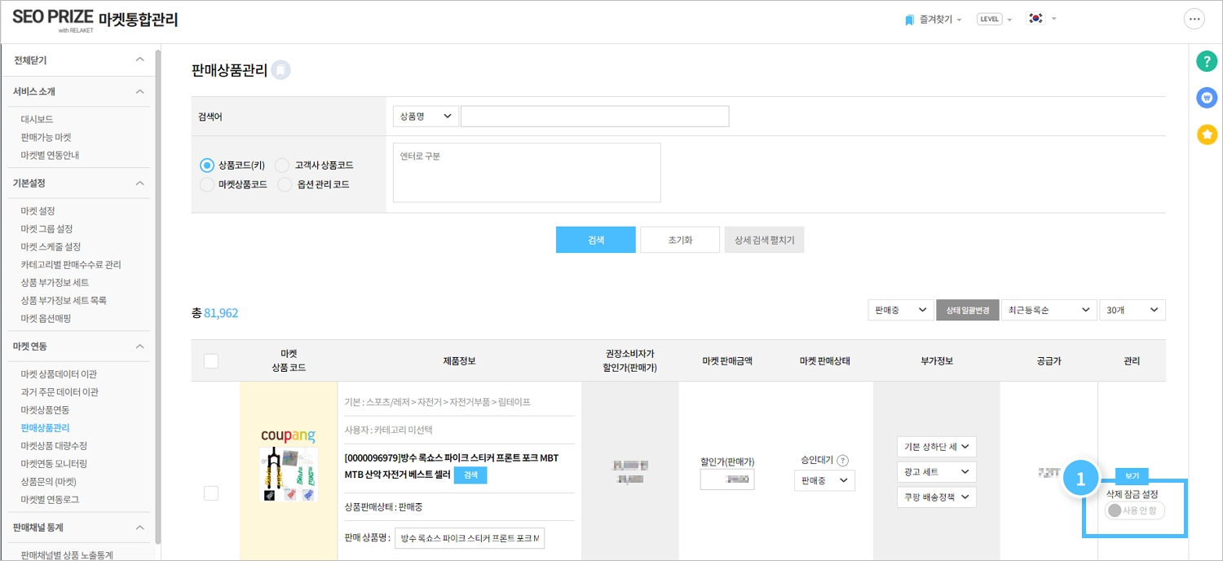Click bookmark icon next to 판매상품관리 title
This screenshot has height=561, width=1223.
tap(280, 71)
